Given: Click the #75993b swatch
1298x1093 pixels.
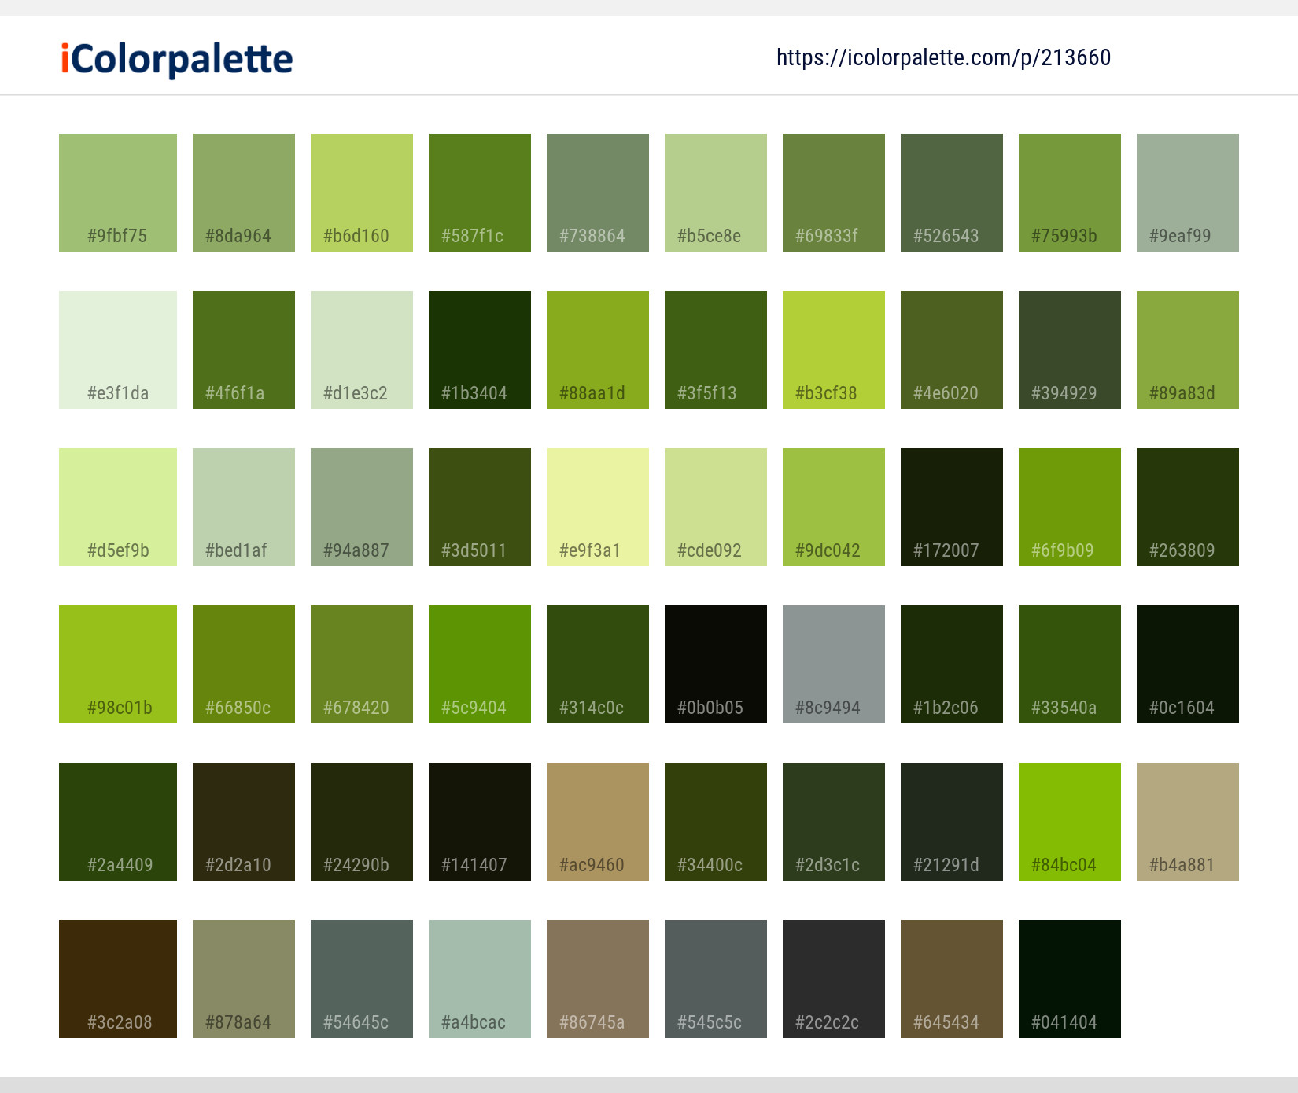Looking at the screenshot, I should click(x=1070, y=193).
